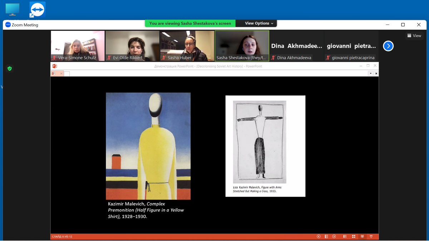Select Evi Olde Rikkert video thumbnail

coord(132,46)
